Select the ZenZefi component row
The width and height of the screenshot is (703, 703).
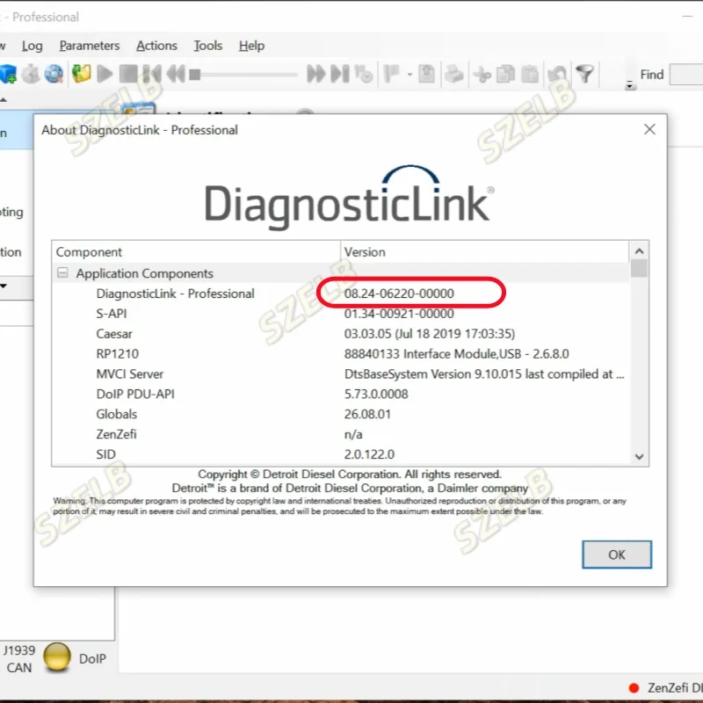pyautogui.click(x=341, y=434)
